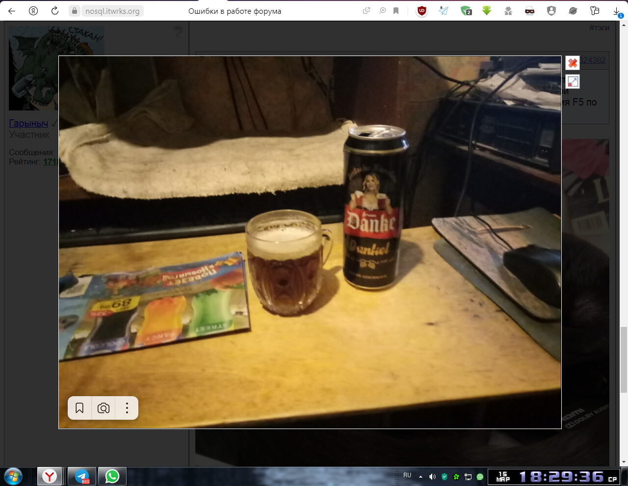Open the three-dot image options menu

coord(127,408)
